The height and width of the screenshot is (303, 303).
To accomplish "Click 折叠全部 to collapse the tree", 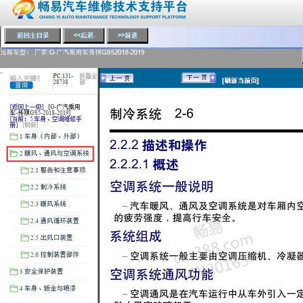I will click(88, 79).
